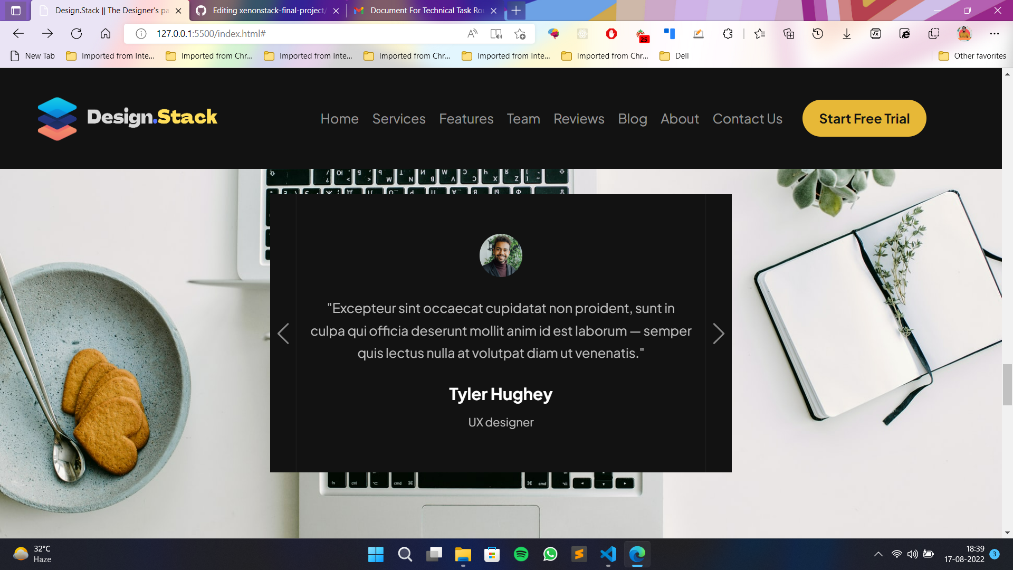This screenshot has width=1013, height=570.
Task: Click the previous testimonial arrow
Action: [x=283, y=334]
